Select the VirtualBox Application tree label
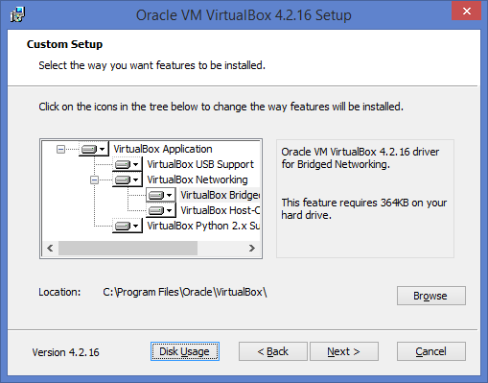This screenshot has height=383, width=488. [x=163, y=149]
